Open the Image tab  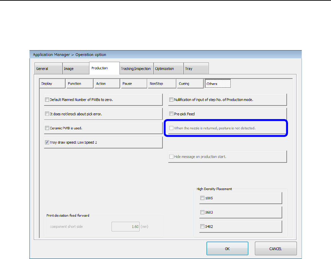[x=75, y=68]
